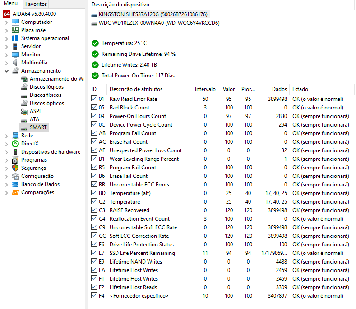Click the Monitor display icon
This screenshot has height=309, width=356.
click(x=15, y=55)
